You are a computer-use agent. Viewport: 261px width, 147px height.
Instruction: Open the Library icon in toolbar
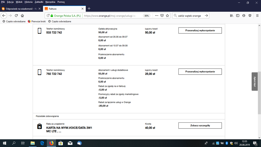pyautogui.click(x=231, y=16)
